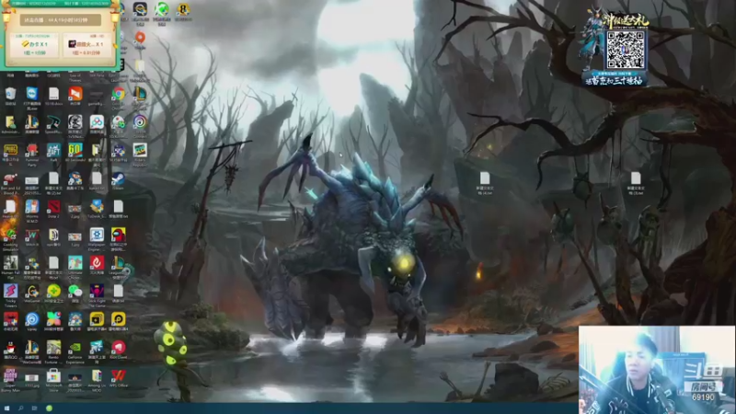Select the Rento Fortune game icon
736x414 pixels.
pos(53,348)
